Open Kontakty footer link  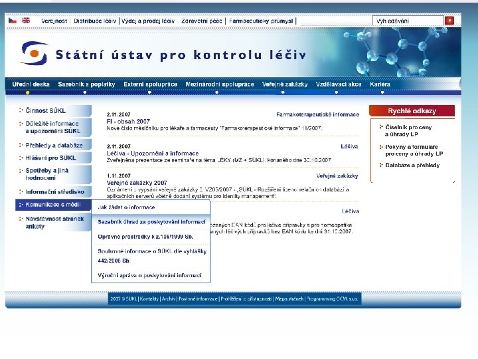pos(149,299)
